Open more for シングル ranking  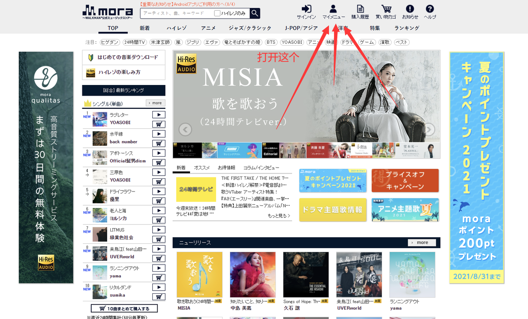[155, 103]
